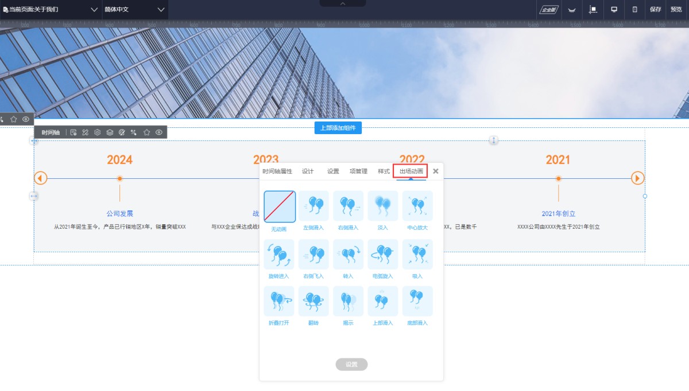Click the horizontal resize handle on left edge
The height and width of the screenshot is (391, 689).
click(34, 196)
